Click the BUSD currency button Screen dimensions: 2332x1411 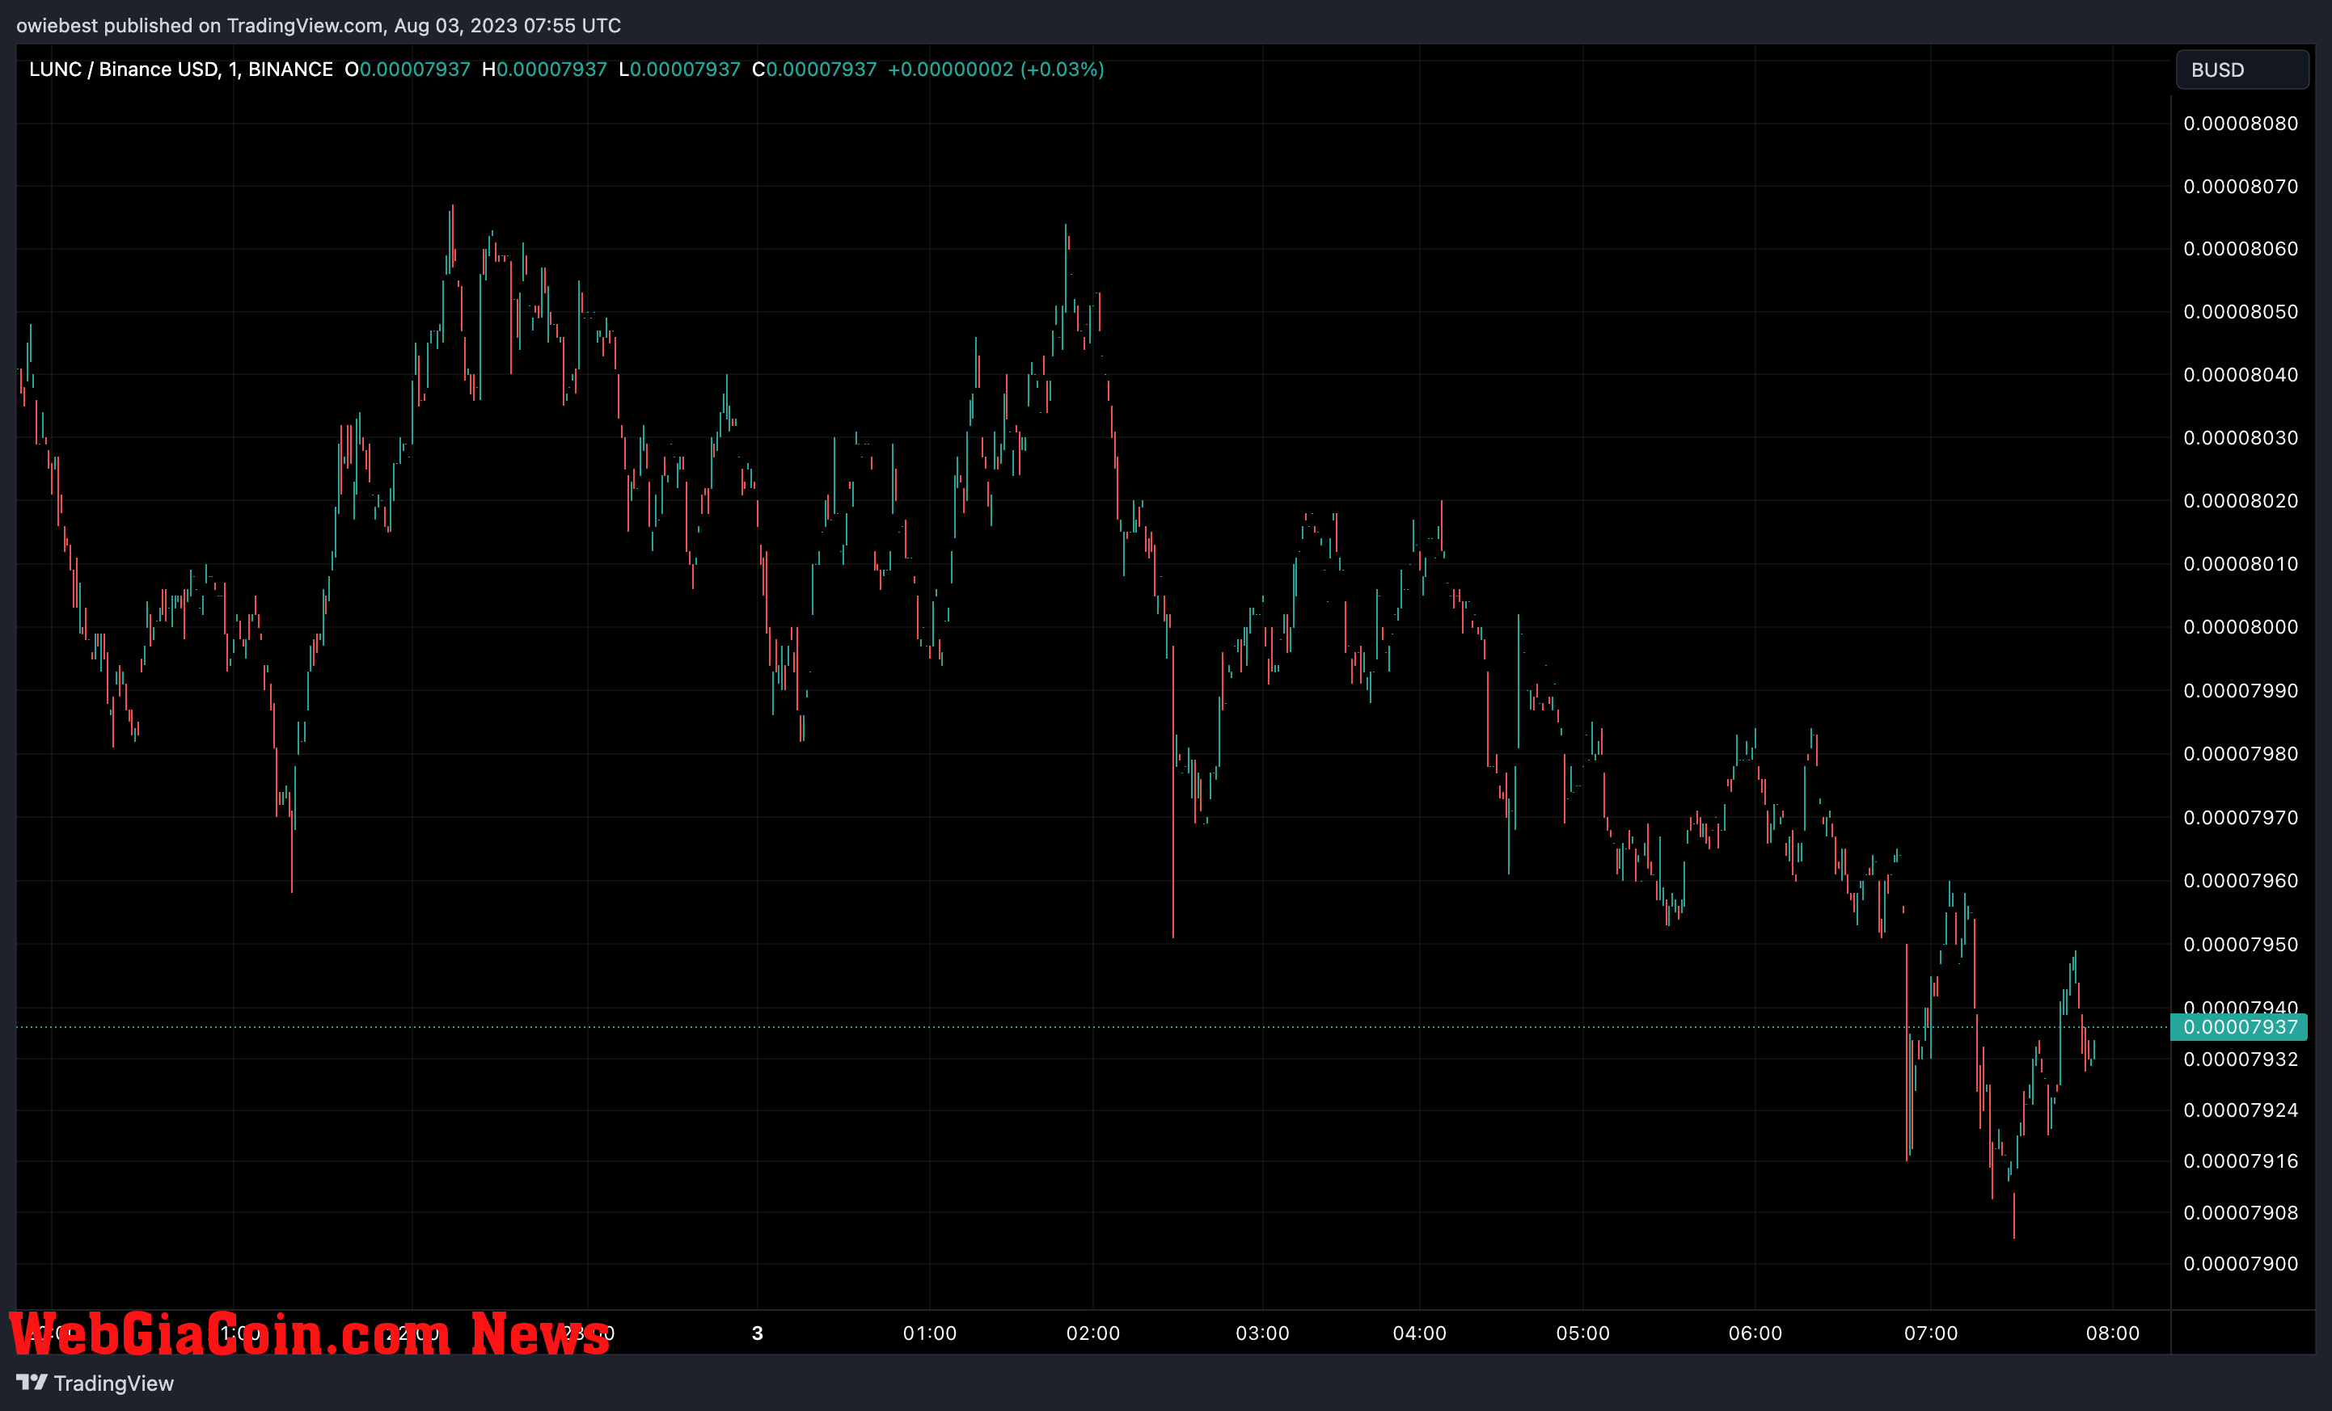(2241, 70)
